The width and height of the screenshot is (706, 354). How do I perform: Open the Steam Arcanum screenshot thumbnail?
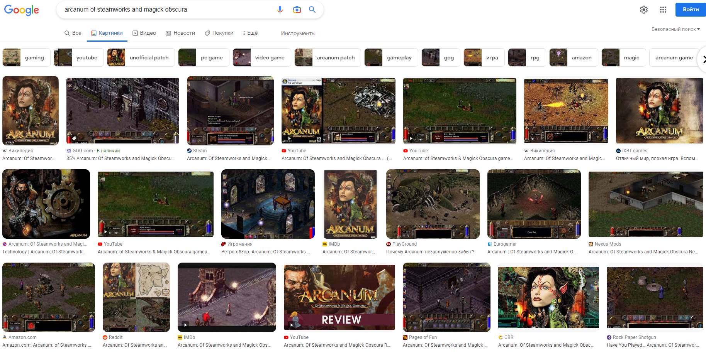click(230, 111)
